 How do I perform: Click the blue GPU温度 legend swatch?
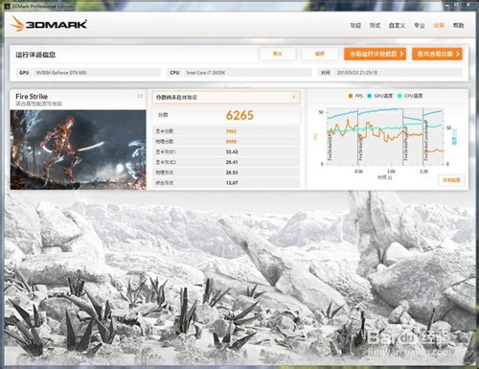click(x=370, y=96)
